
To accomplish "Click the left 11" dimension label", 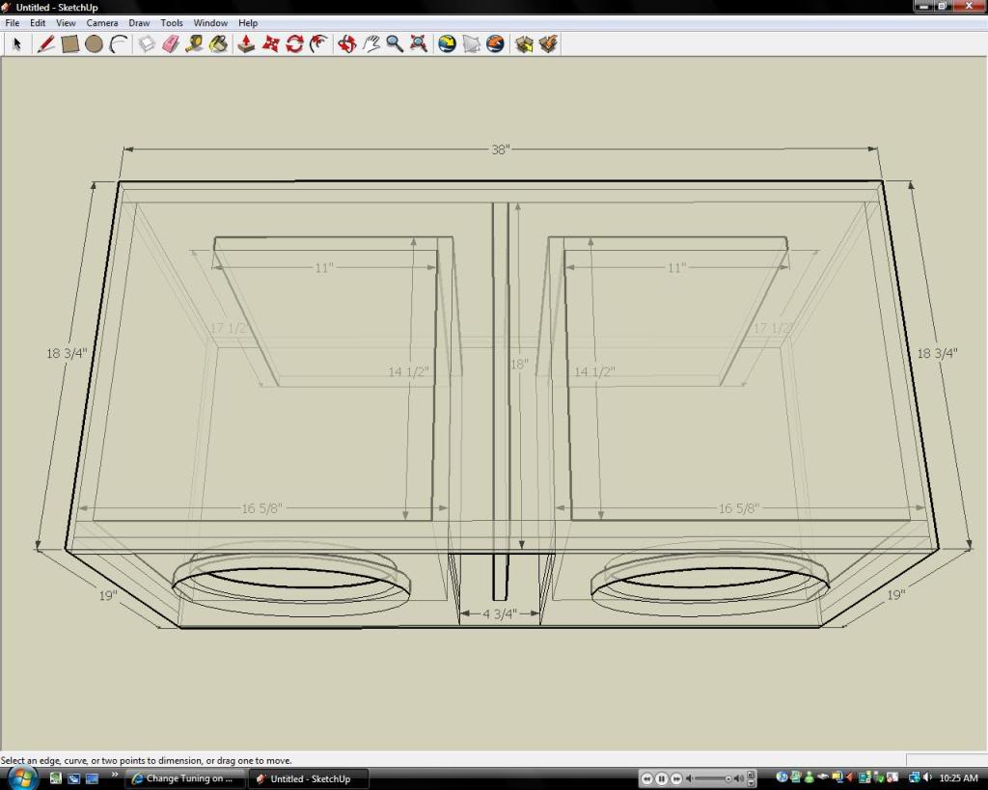I will (x=324, y=268).
